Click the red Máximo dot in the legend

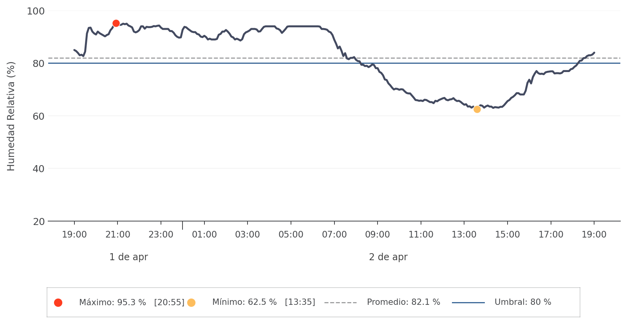[58, 302]
